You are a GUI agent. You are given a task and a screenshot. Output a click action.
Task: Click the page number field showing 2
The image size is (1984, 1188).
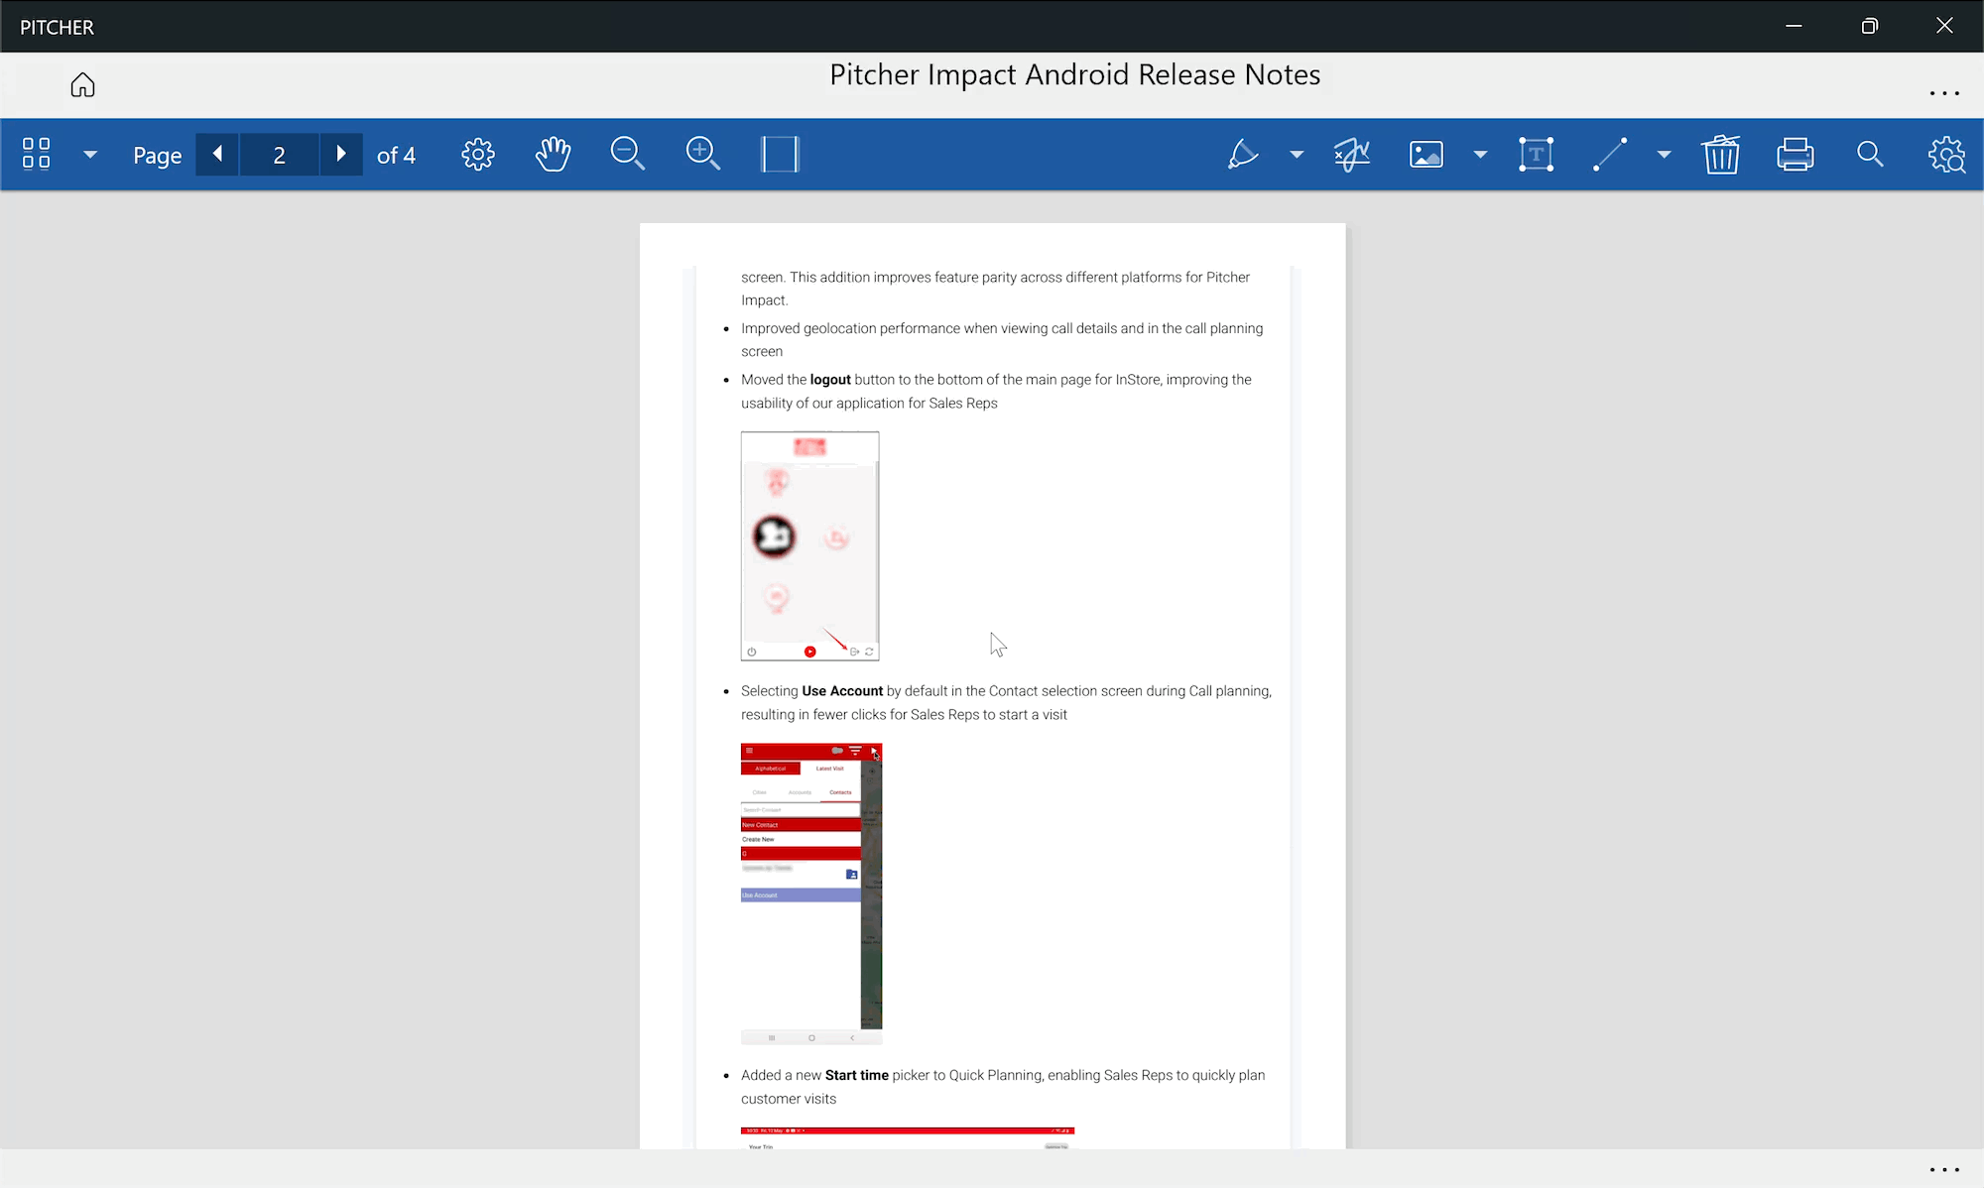pos(279,155)
